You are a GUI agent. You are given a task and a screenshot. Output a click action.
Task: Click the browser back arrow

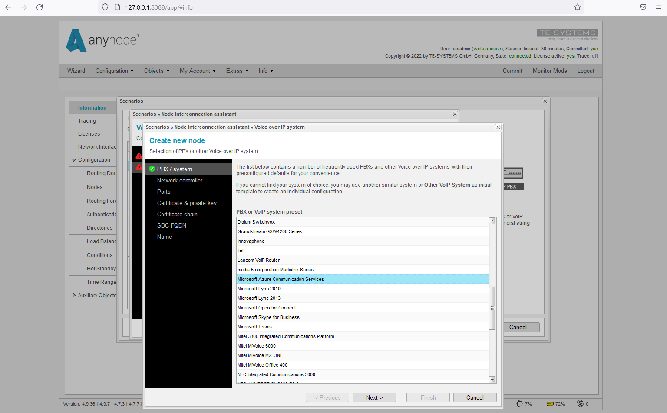[x=8, y=7]
